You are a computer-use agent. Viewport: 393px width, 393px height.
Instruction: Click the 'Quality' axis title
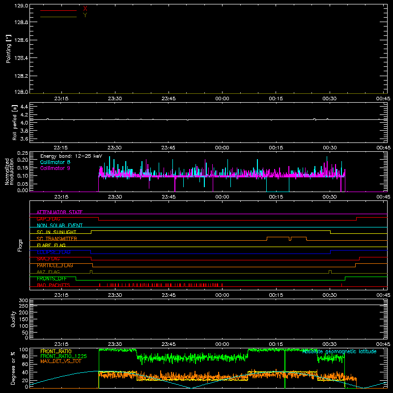13,319
